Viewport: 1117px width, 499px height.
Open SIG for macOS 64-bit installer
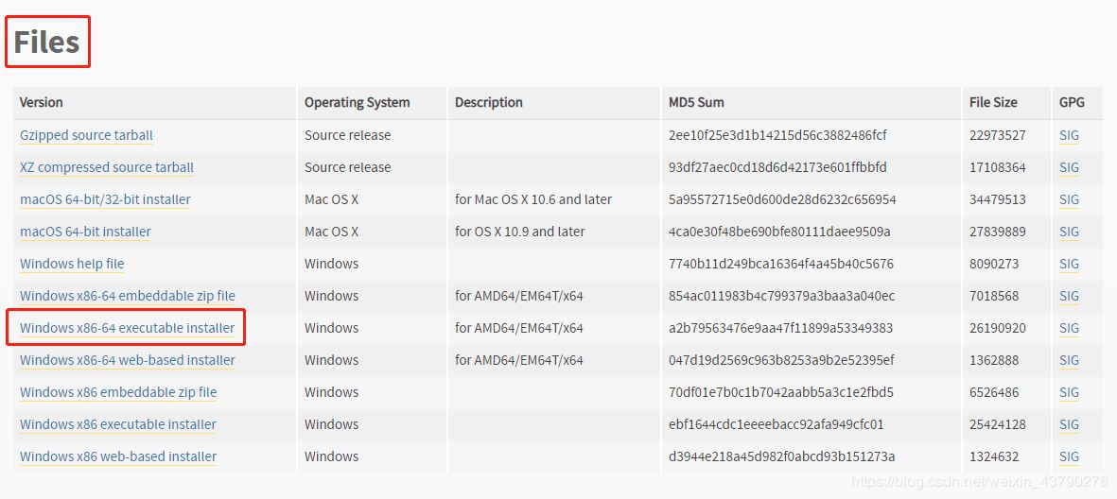pyautogui.click(x=1069, y=232)
